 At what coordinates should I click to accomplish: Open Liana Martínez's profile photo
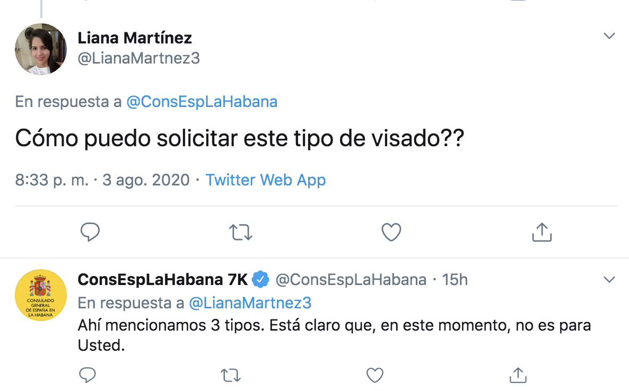(40, 49)
